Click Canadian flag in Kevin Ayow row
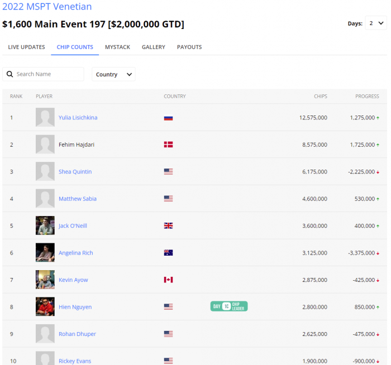The width and height of the screenshot is (391, 365). coord(168,280)
